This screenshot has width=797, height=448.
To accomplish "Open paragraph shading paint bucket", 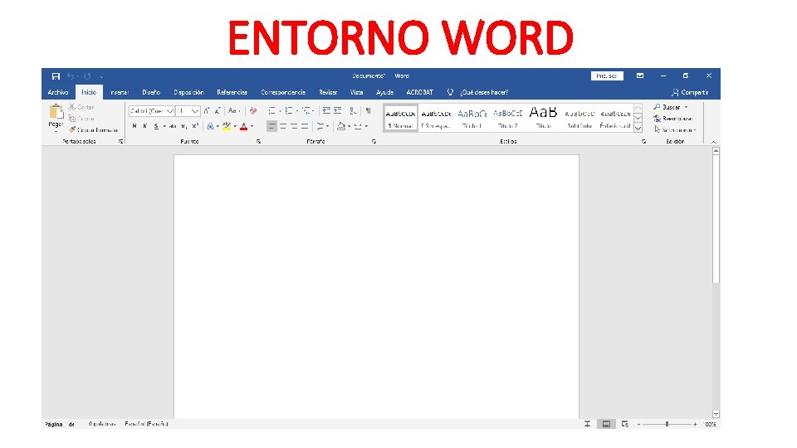I will 341,126.
